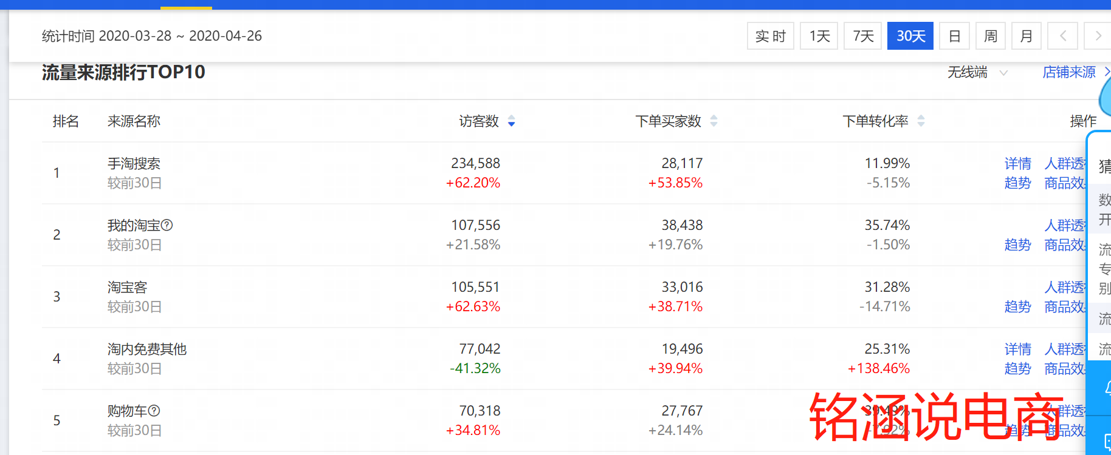The image size is (1111, 455).
Task: Click help icon beside 购物车
Action: 154,411
